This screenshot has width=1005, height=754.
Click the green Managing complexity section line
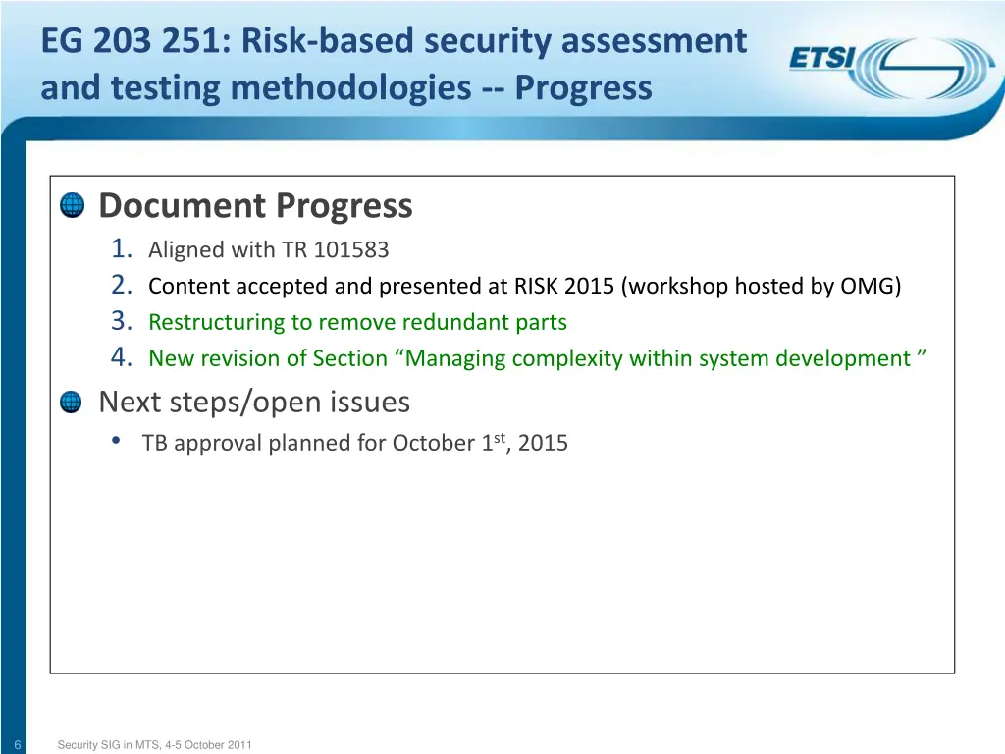[537, 358]
